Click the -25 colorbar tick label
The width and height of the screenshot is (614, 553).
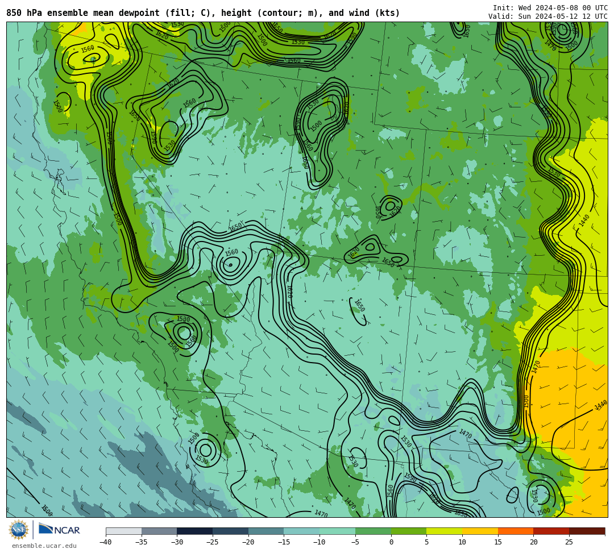[x=213, y=542]
